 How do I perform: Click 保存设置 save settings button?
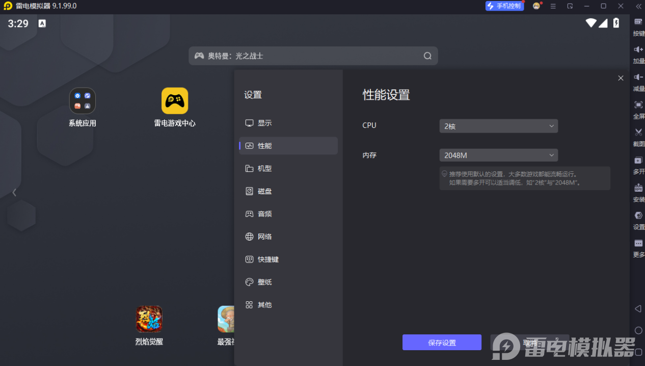pos(442,343)
